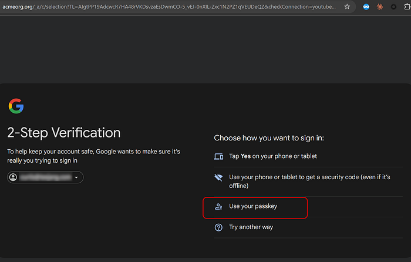411x262 pixels.
Task: Click the offline (crossed wifi) icon
Action: point(218,177)
